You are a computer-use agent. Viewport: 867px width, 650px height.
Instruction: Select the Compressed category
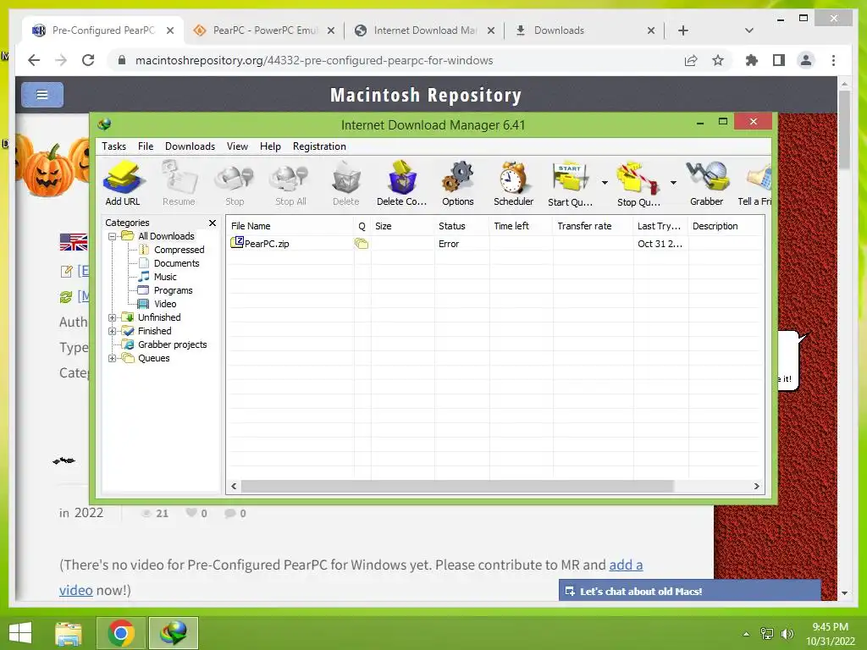pos(179,250)
